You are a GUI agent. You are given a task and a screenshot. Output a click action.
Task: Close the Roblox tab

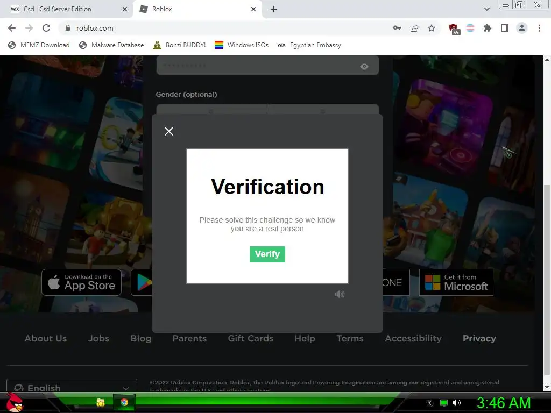pos(253,9)
